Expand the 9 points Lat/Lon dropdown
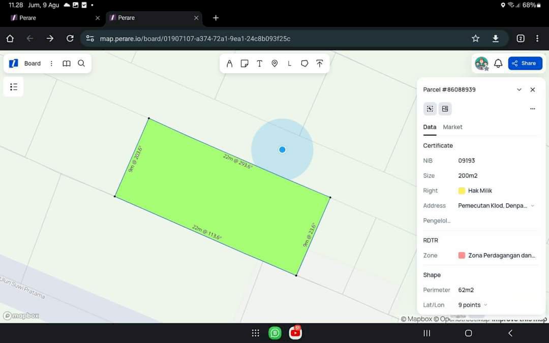The width and height of the screenshot is (549, 343). [485, 305]
